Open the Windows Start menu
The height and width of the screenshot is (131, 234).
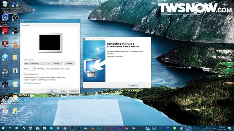pyautogui.click(x=3, y=128)
